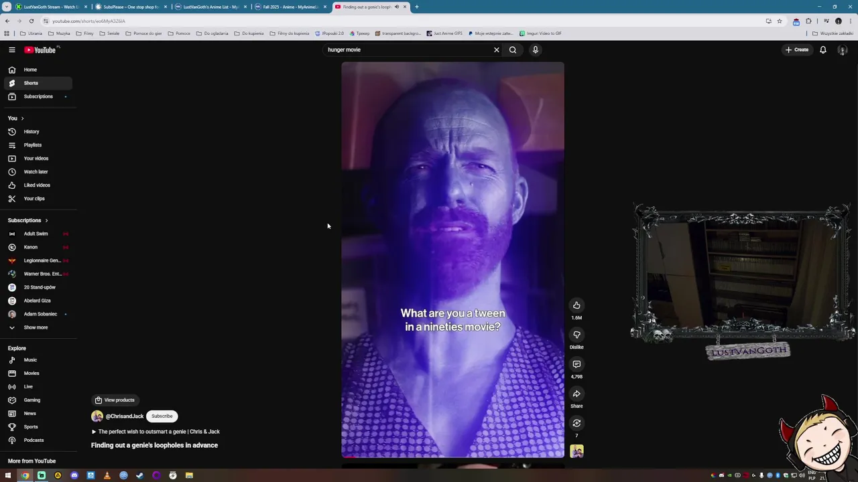
Task: Open the Ubrania bookmarks folder
Action: point(31,33)
